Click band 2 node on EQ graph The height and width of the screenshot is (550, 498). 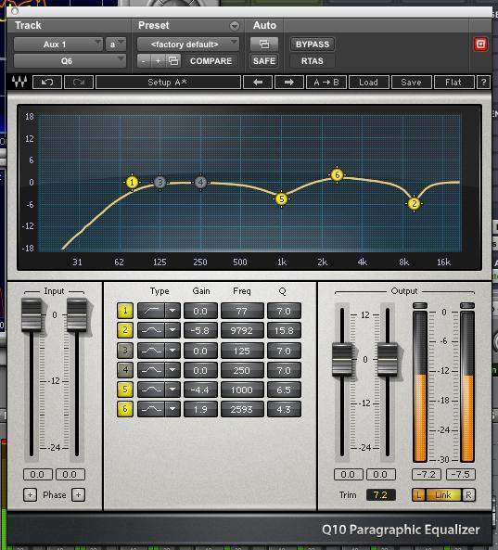click(x=415, y=203)
